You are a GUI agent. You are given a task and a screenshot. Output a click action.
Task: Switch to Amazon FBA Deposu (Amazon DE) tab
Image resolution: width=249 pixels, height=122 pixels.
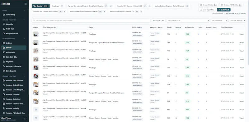(49, 11)
